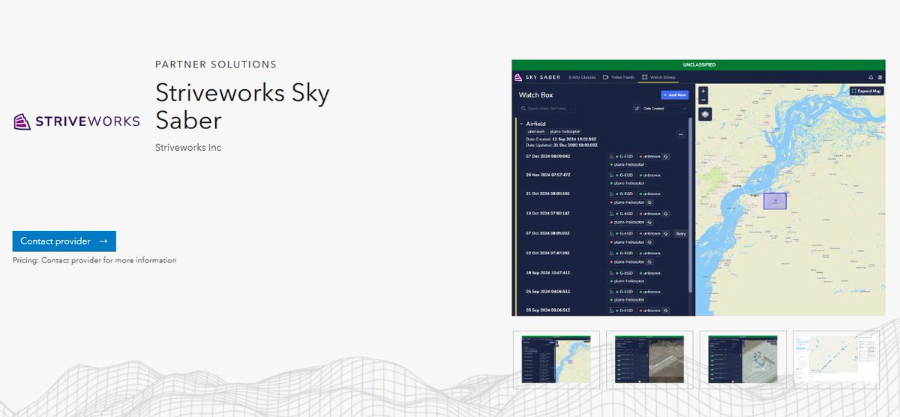900x417 pixels.
Task: Open the fourth thumbnail with white map
Action: click(x=835, y=360)
